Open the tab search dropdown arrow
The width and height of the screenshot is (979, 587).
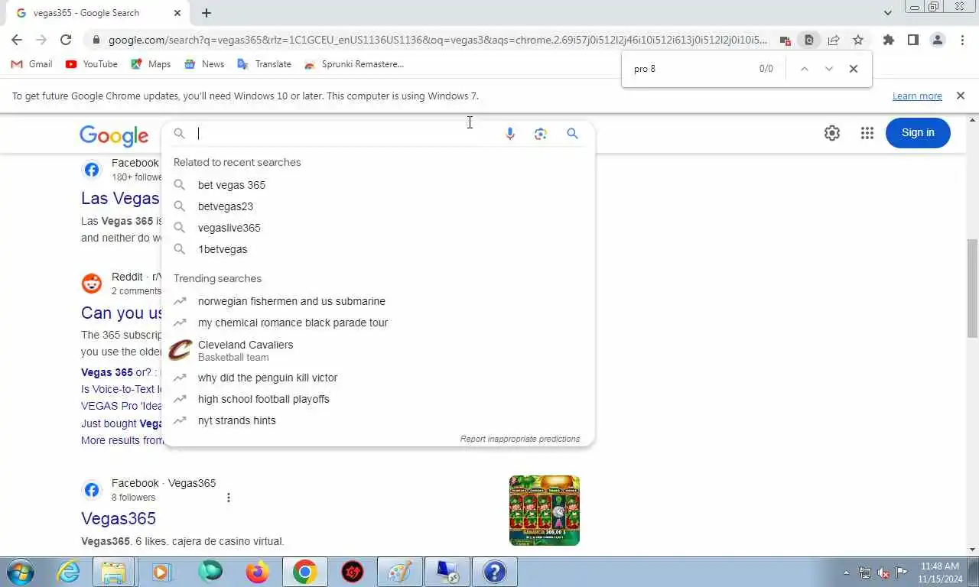tap(887, 12)
